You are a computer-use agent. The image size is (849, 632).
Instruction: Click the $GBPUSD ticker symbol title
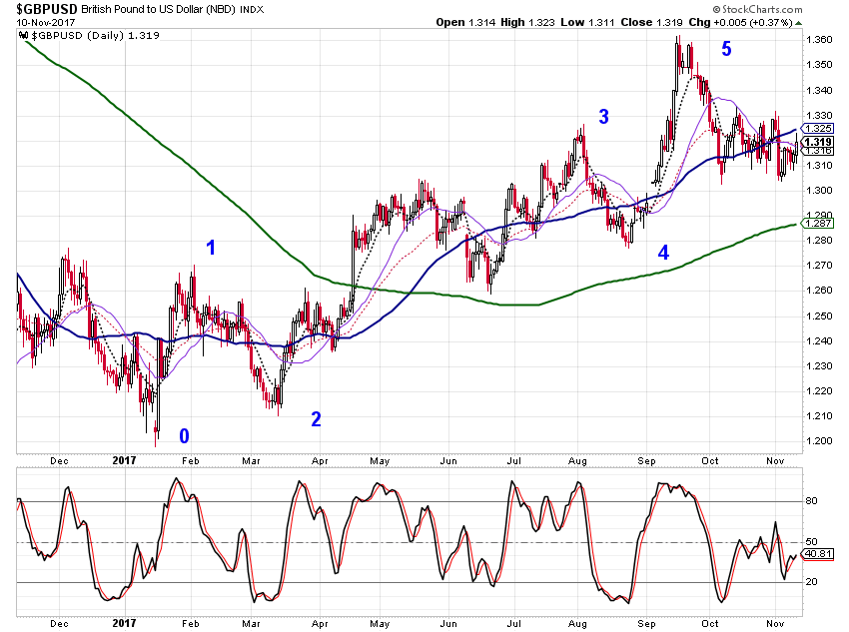47,9
